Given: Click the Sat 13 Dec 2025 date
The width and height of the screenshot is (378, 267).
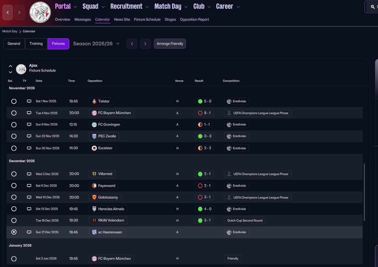Looking at the screenshot, I should 47,209.
